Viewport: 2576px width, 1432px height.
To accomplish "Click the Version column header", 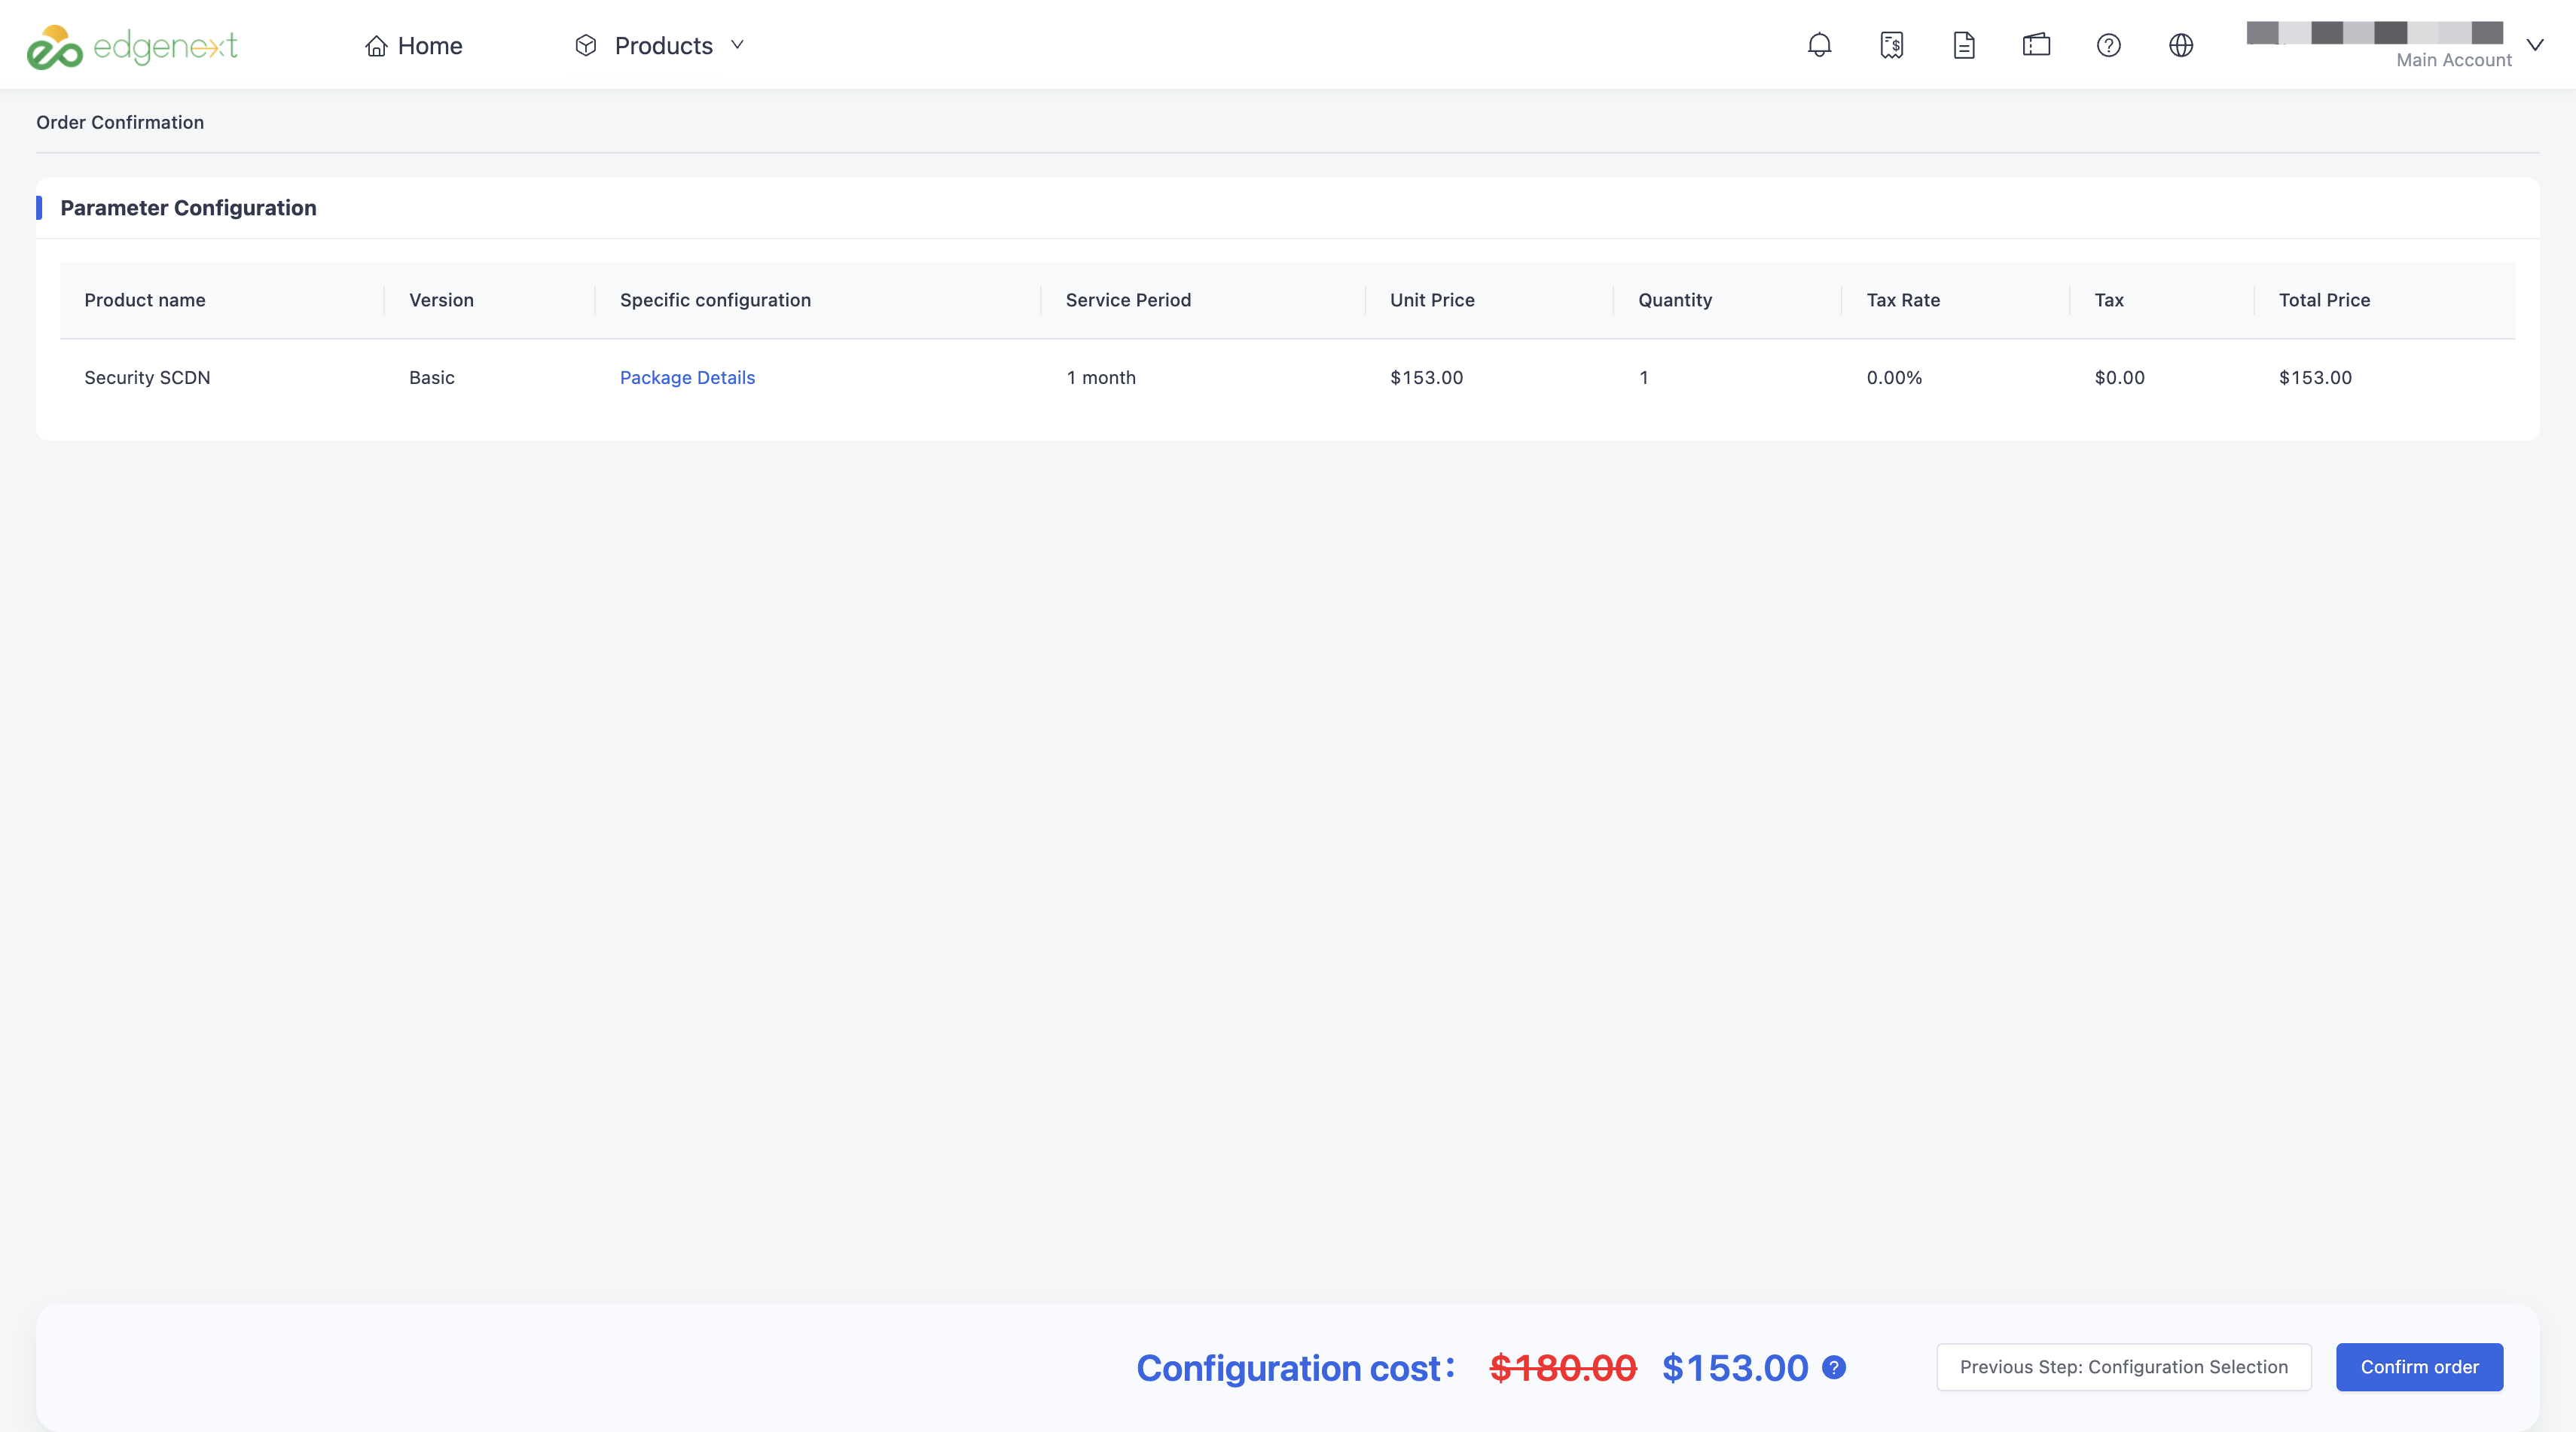I will click(441, 300).
